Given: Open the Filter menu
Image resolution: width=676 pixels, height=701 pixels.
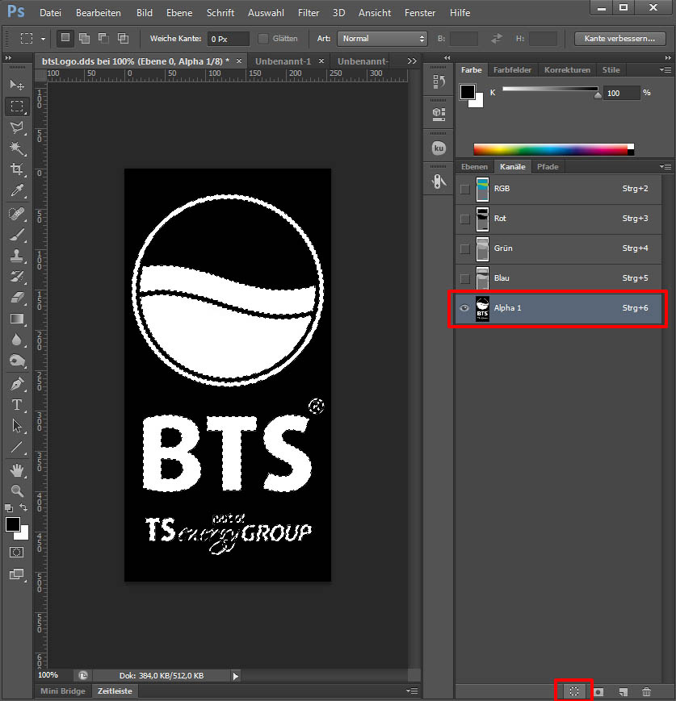Looking at the screenshot, I should pos(308,13).
